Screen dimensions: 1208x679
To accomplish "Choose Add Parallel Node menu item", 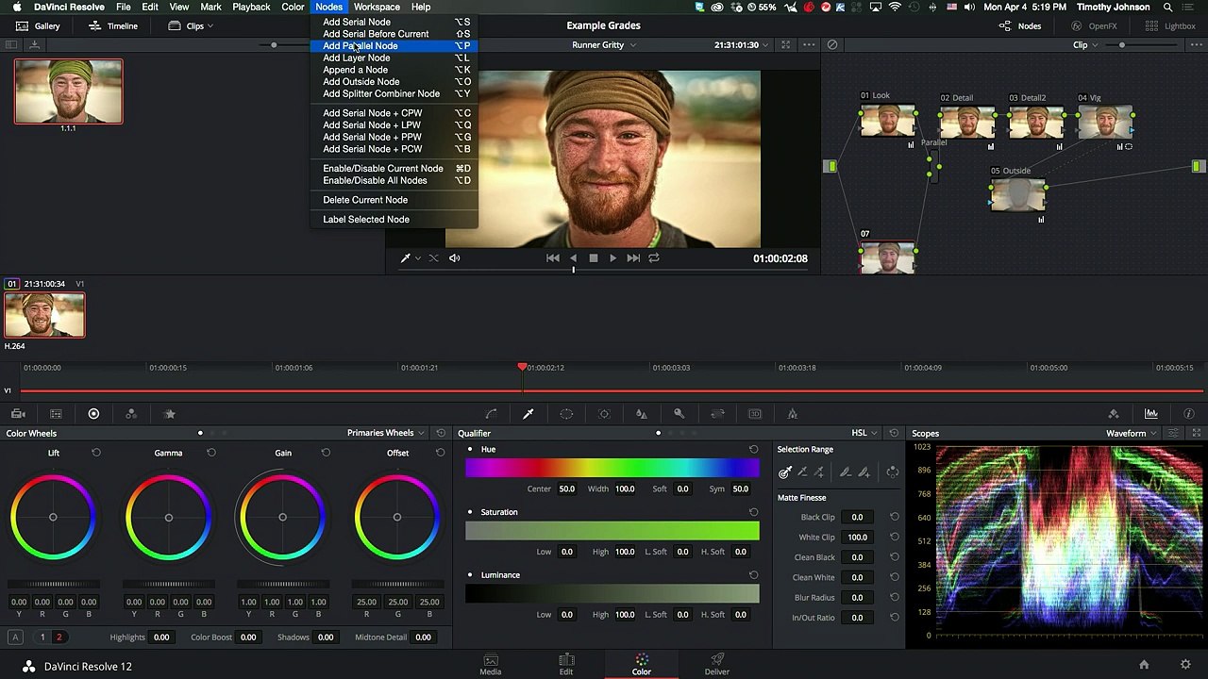I will 394,45.
